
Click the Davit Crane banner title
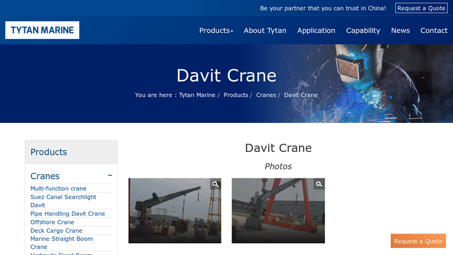click(226, 75)
